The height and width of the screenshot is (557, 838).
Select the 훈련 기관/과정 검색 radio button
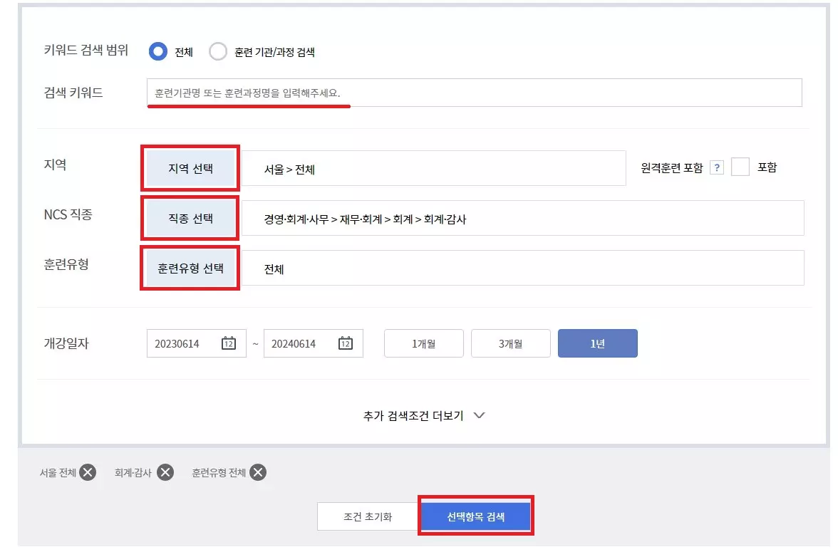[219, 51]
